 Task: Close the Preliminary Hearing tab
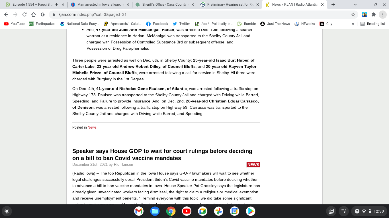[x=258, y=5]
